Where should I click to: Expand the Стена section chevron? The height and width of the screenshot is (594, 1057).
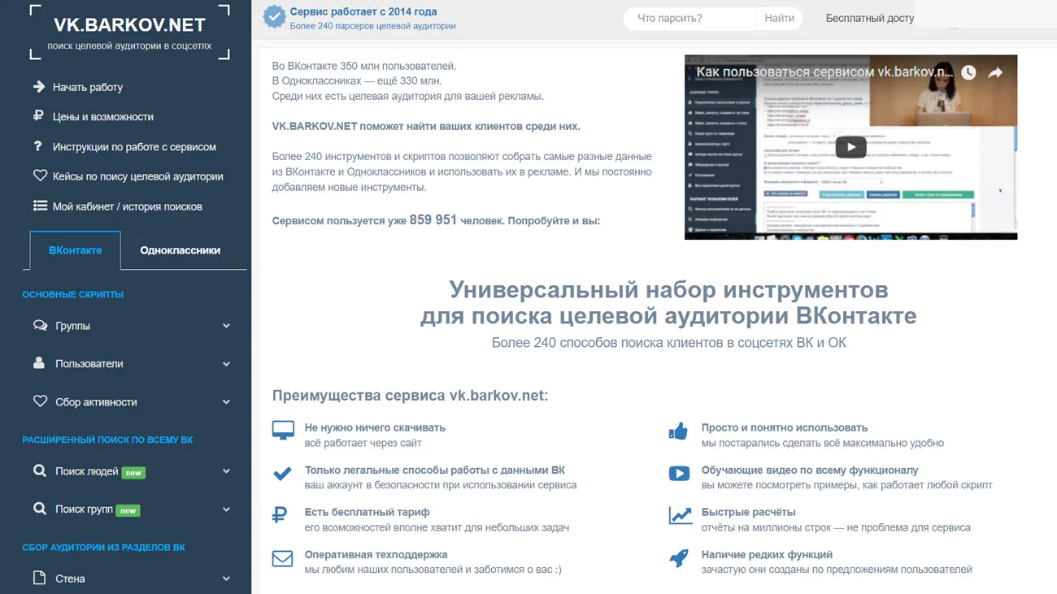(x=226, y=578)
